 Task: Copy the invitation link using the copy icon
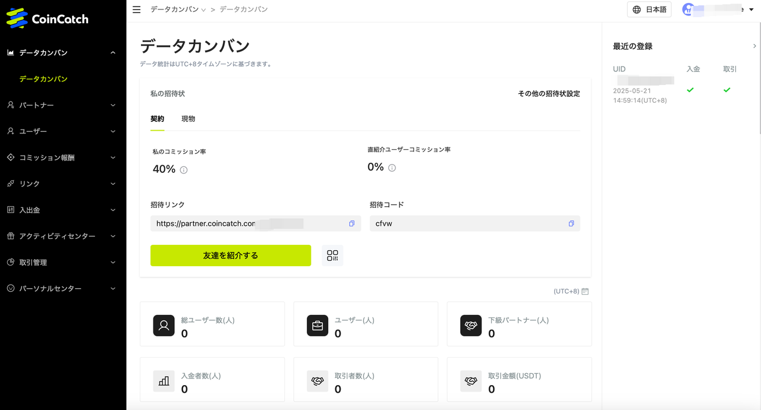351,223
